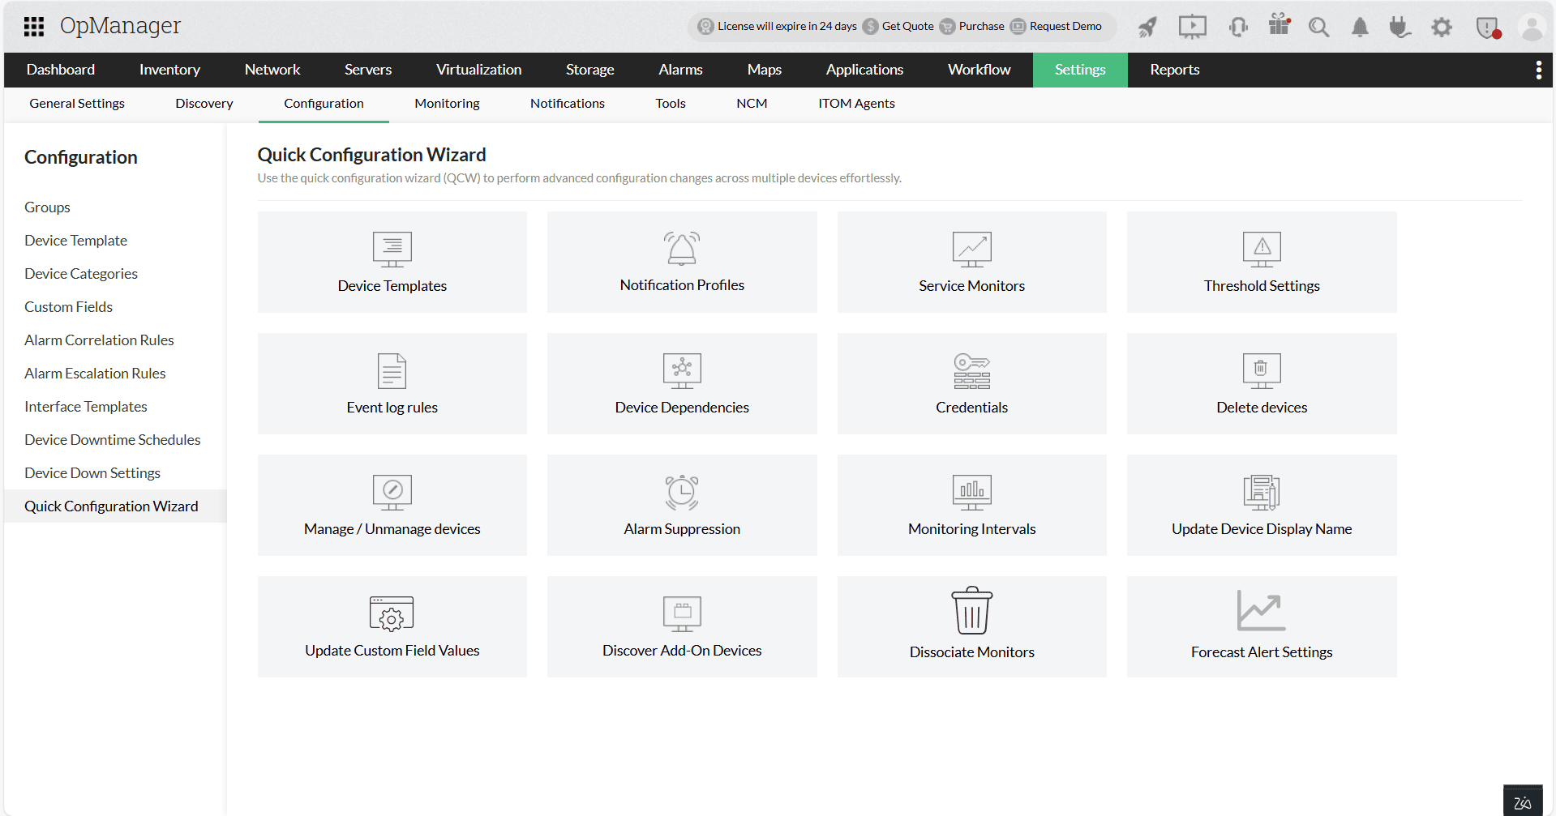The image size is (1556, 816).
Task: Switch to the Reports tab
Action: 1174,70
